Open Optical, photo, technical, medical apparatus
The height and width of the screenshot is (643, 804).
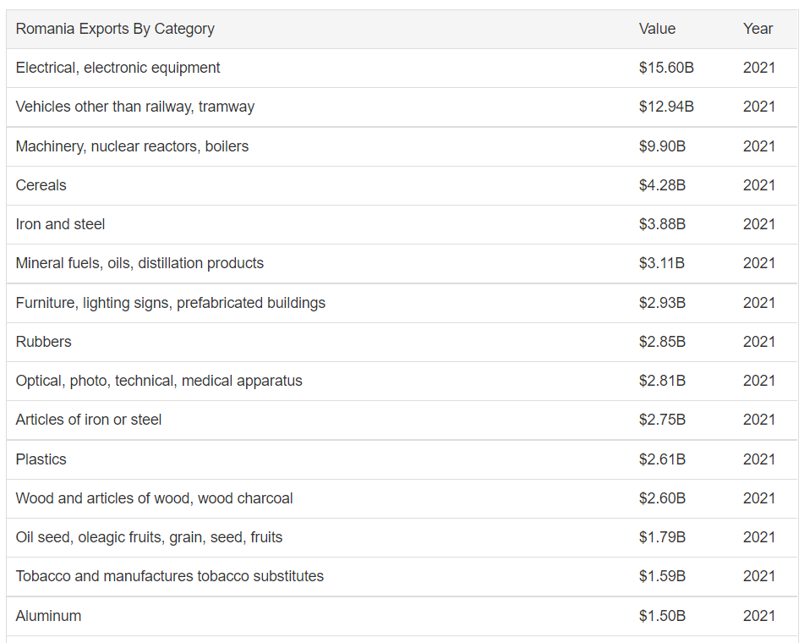point(158,381)
